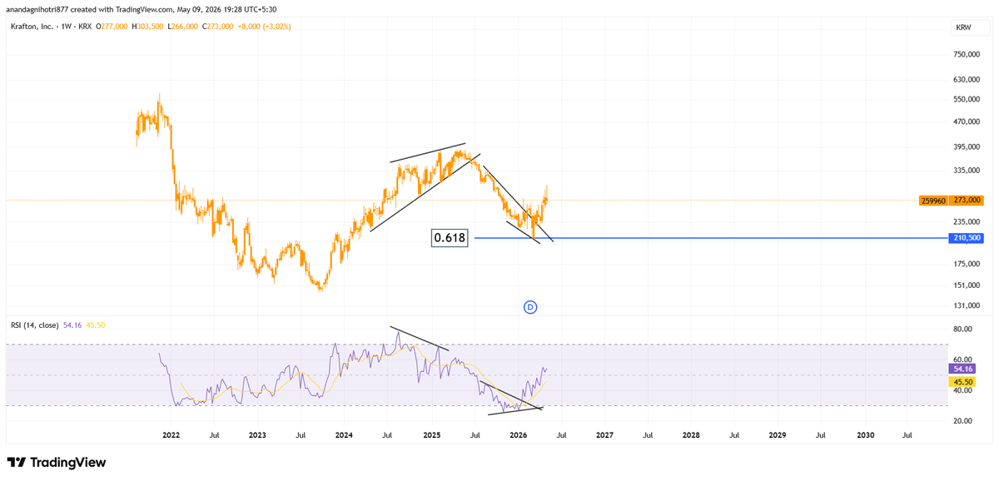
Task: Click the 2028 time axis label
Action: 691,435
